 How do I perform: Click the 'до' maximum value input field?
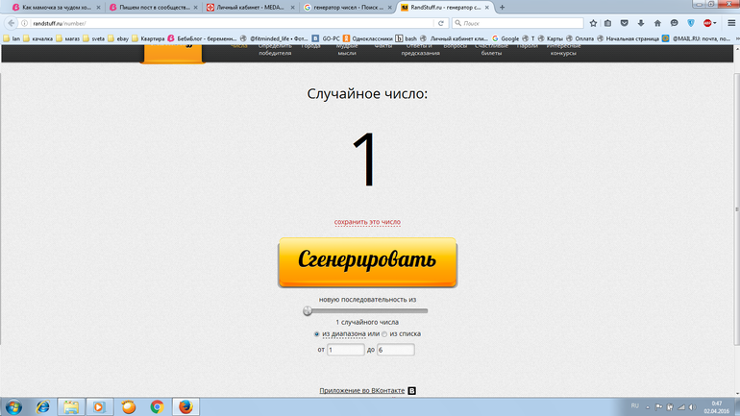click(x=395, y=350)
